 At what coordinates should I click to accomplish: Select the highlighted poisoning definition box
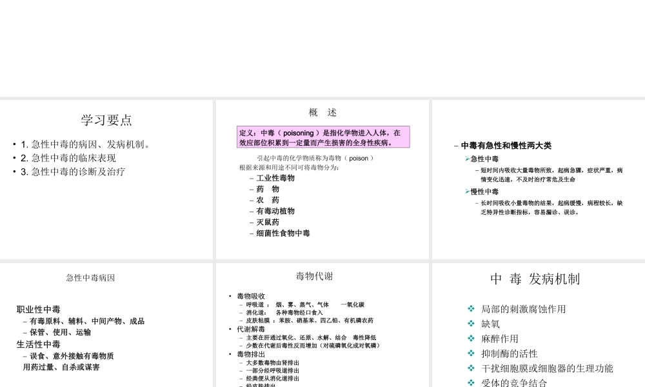322,137
